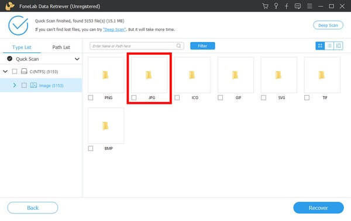Tick the PNG folder checkbox
The width and height of the screenshot is (351, 221).
coord(91,97)
